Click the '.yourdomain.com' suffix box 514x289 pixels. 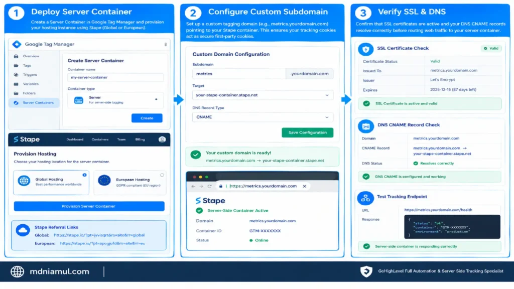pyautogui.click(x=309, y=74)
